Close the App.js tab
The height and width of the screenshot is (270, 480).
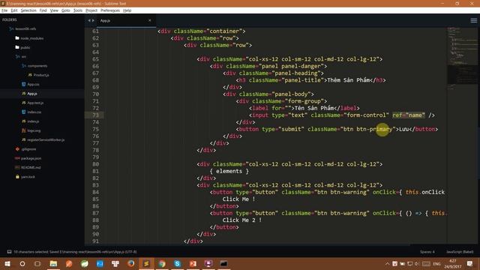click(x=150, y=20)
